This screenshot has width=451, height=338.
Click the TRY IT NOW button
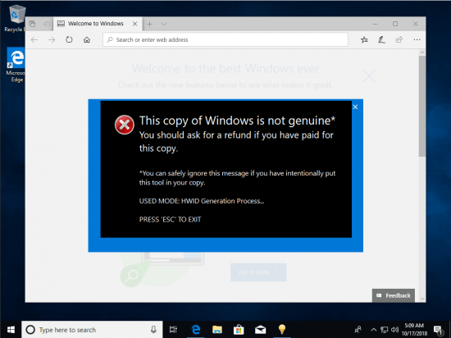(x=258, y=272)
